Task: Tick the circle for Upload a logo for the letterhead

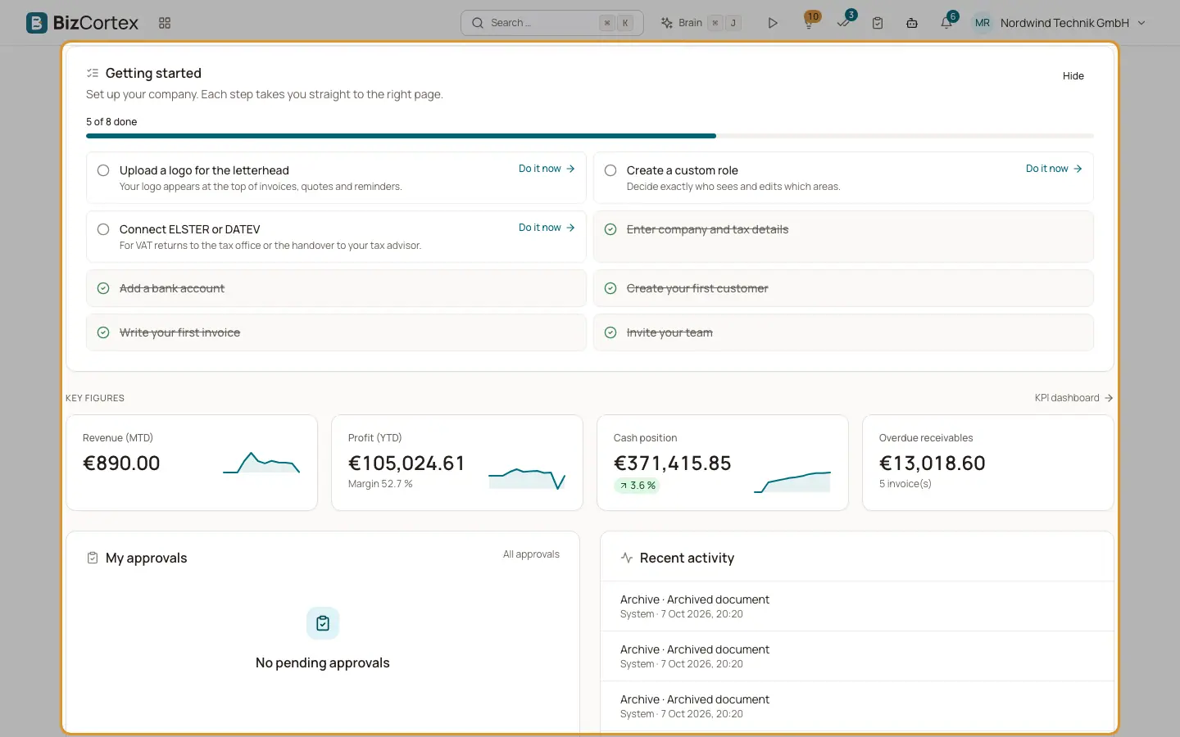Action: pyautogui.click(x=103, y=170)
